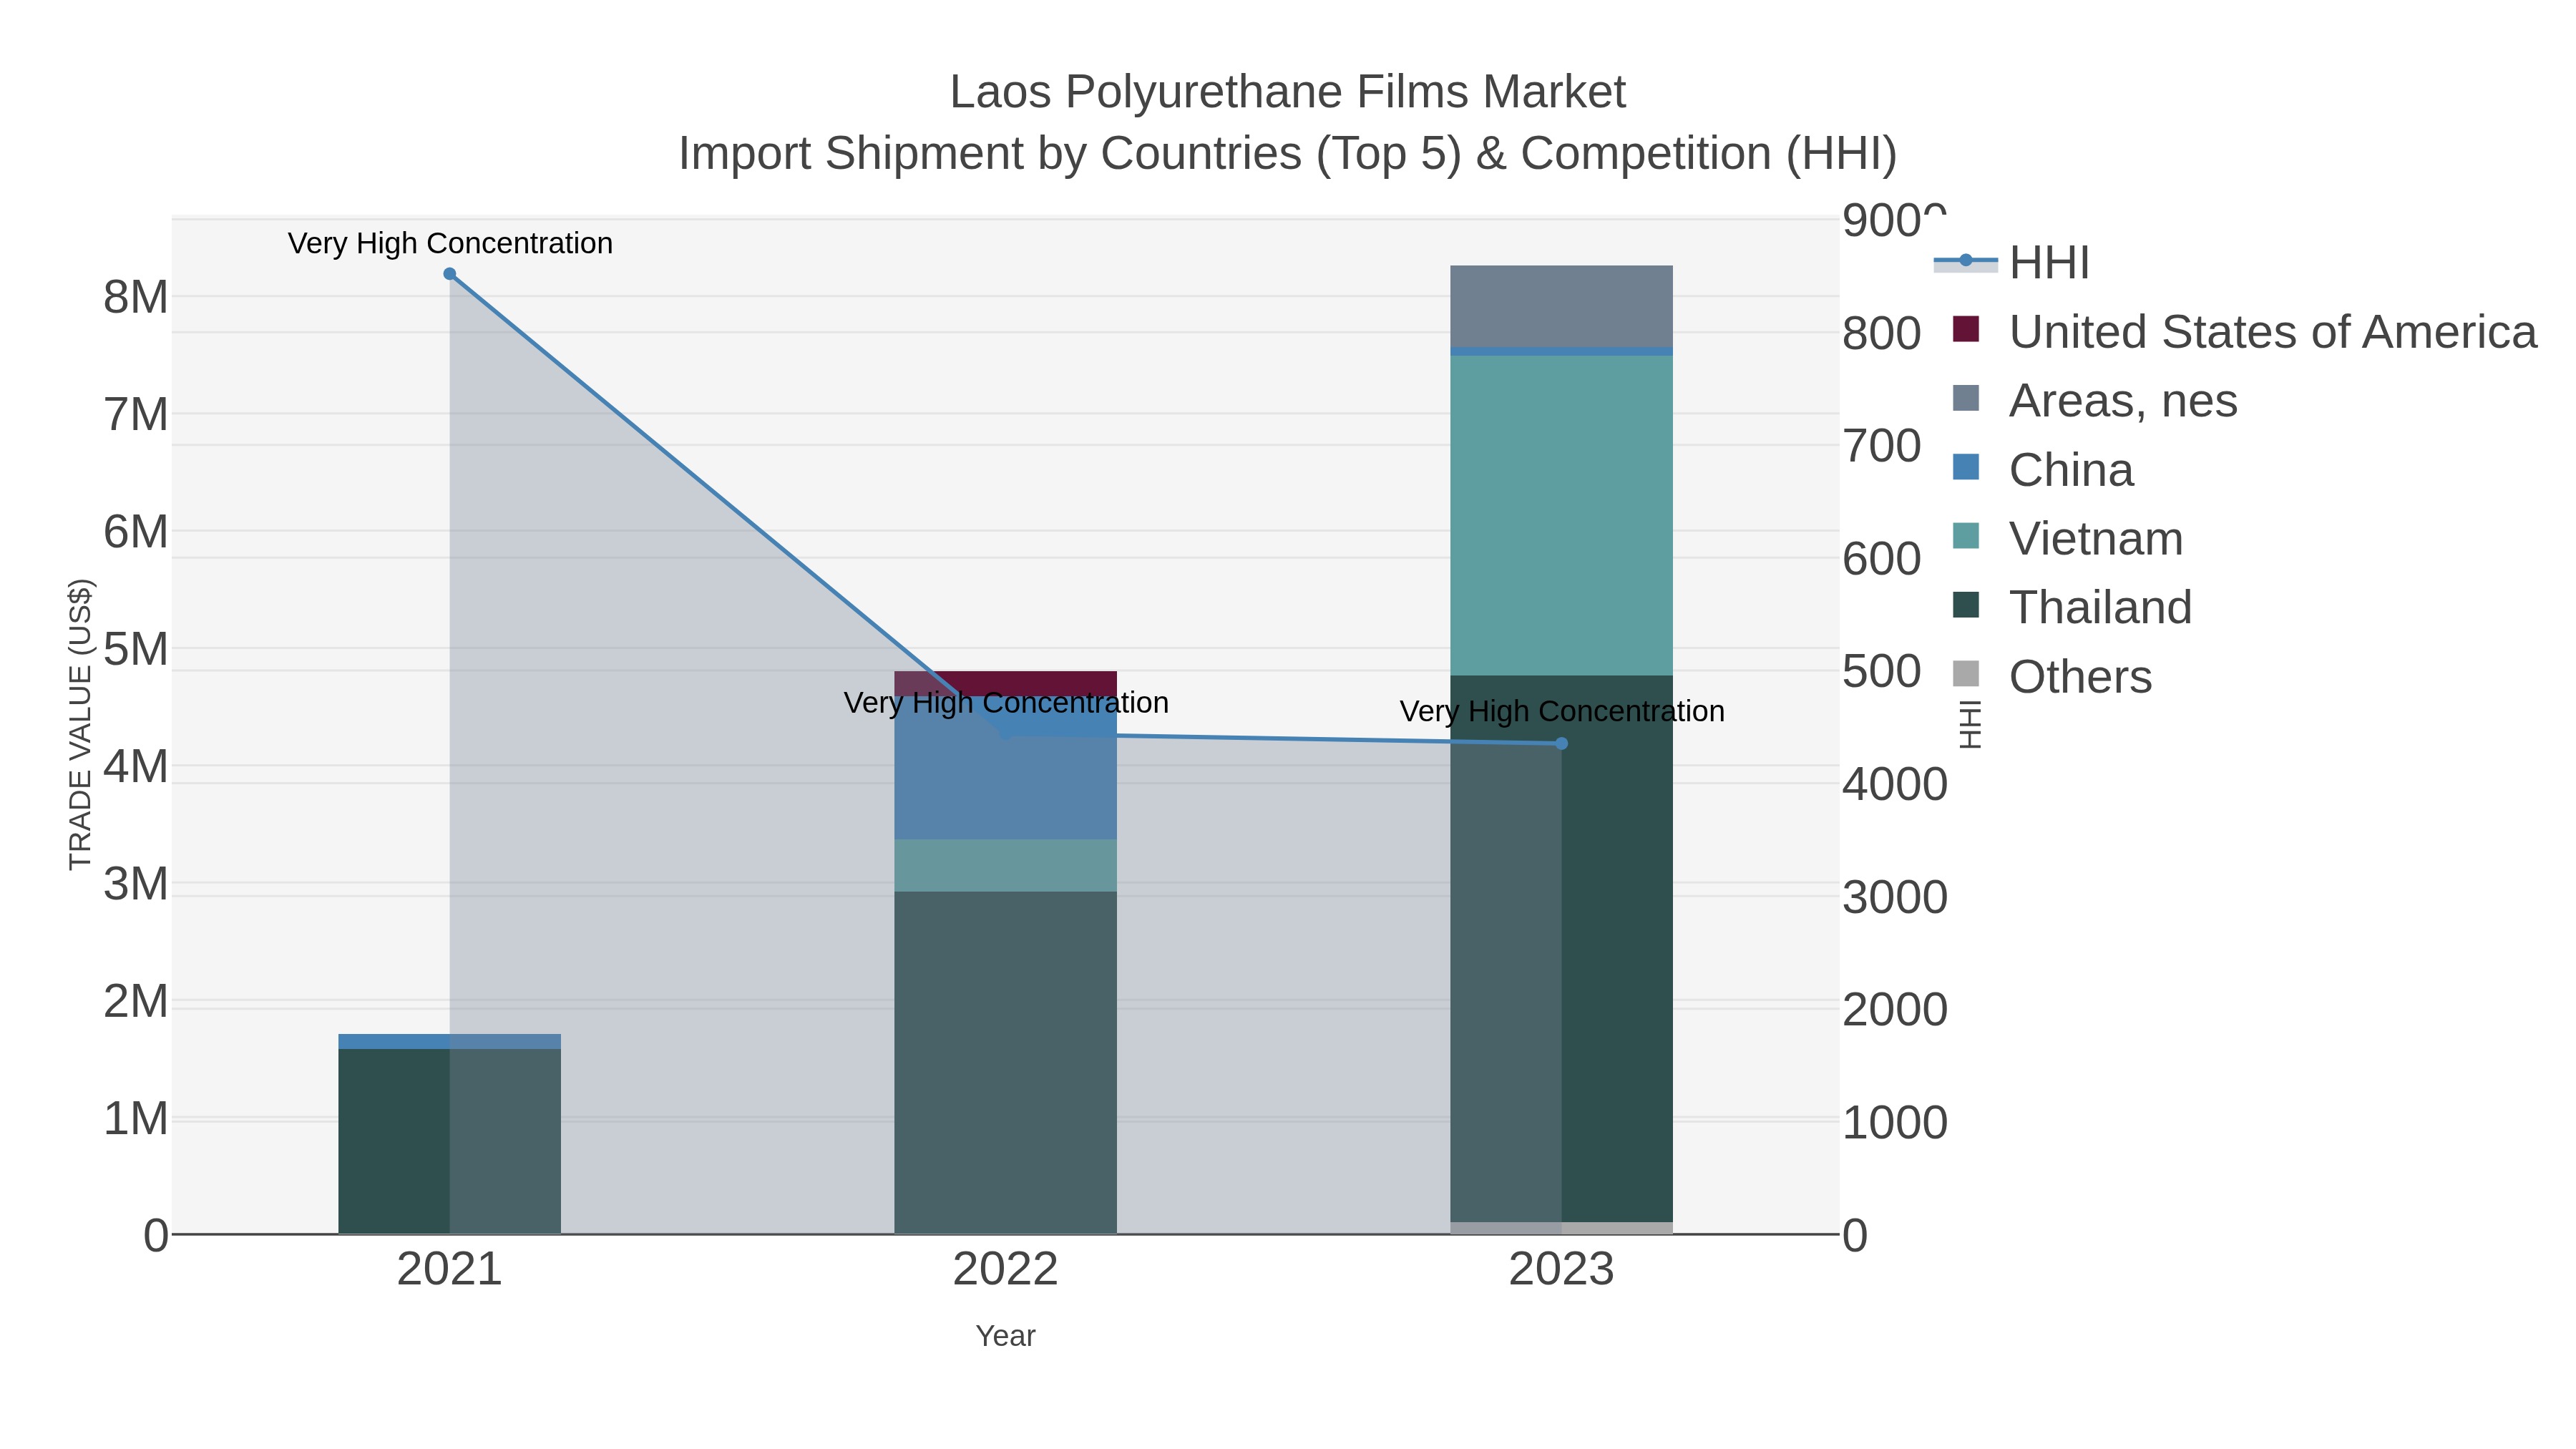Hide the Areas, nes legend series
The height and width of the screenshot is (1449, 2576).
[2094, 400]
